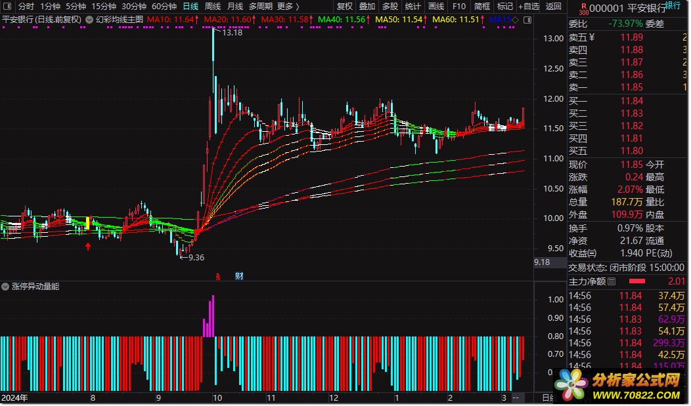Toggle the left sidebar panel icon
Image resolution: width=691 pixels, height=406 pixels.
coord(7,6)
